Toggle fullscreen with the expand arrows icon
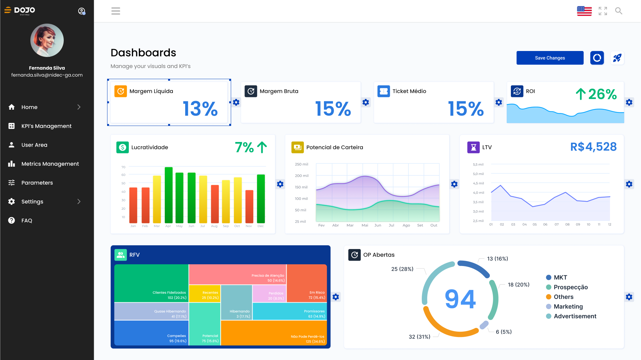This screenshot has width=641, height=360. tap(603, 11)
